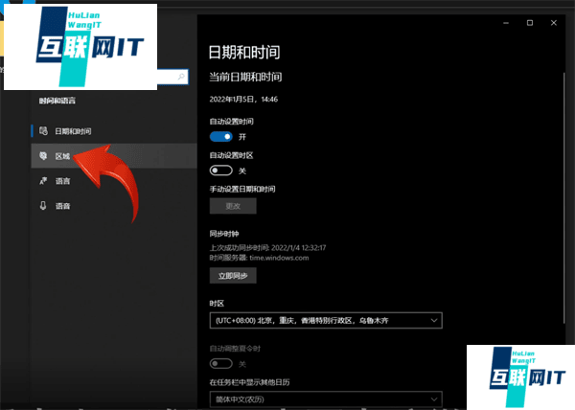Viewport: 575px width, 410px height.
Task: Enable the 自动设置时区 switch
Action: 220,170
